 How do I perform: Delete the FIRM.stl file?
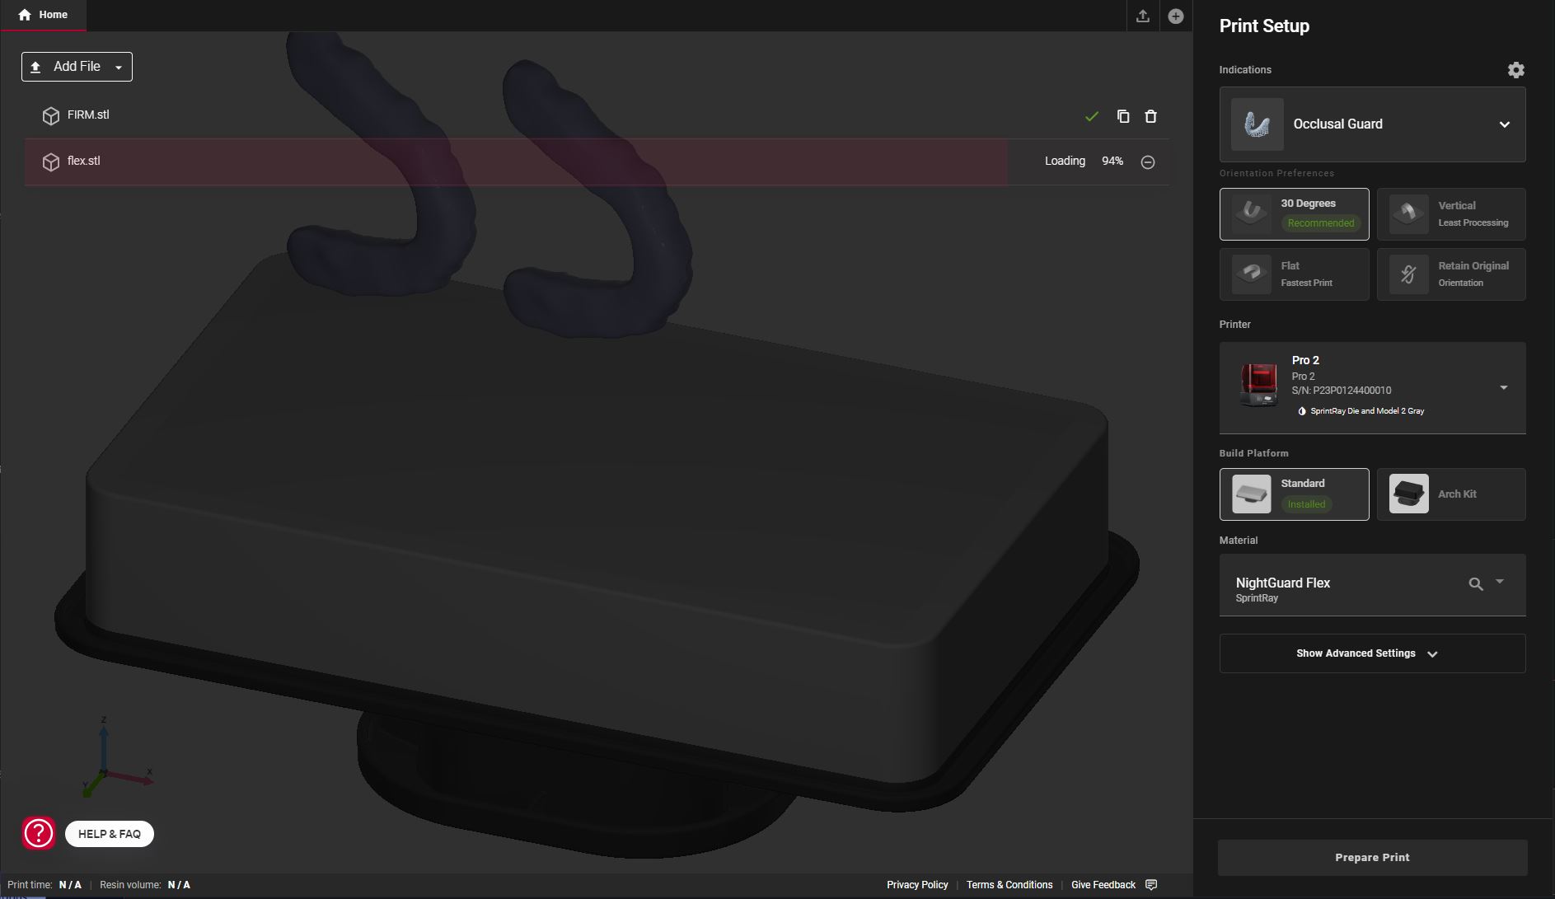coord(1150,116)
